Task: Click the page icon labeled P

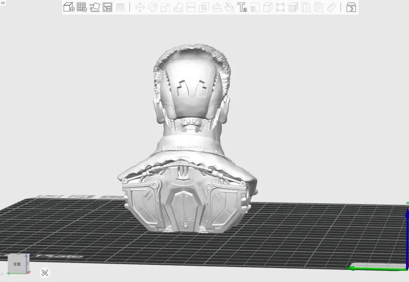Action: tap(319, 7)
